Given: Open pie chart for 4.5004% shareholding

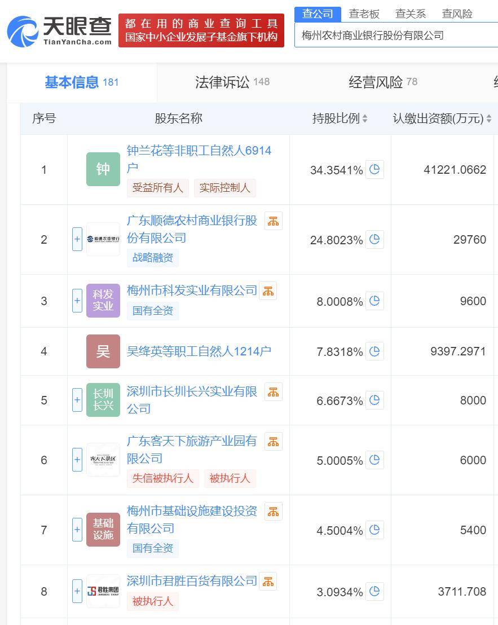Looking at the screenshot, I should [x=374, y=530].
